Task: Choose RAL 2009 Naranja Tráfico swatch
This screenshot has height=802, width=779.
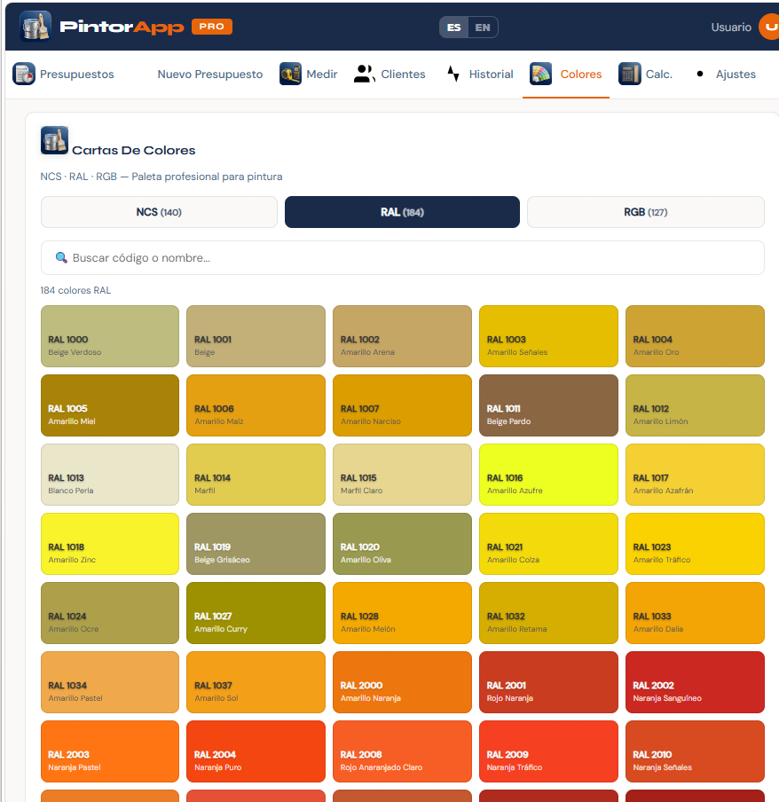Action: [548, 751]
